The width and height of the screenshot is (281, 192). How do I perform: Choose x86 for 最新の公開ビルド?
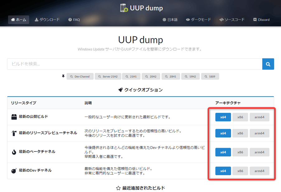tap(240, 117)
